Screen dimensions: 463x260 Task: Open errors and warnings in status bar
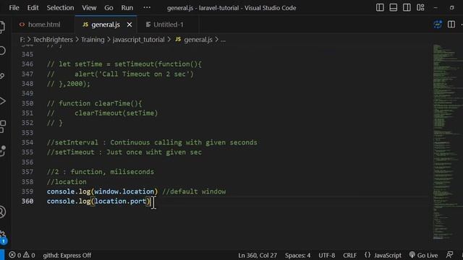pyautogui.click(x=22, y=255)
